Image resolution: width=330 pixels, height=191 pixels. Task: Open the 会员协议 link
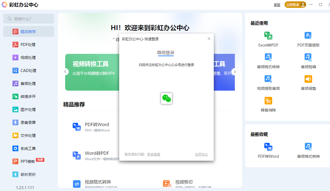(201, 154)
